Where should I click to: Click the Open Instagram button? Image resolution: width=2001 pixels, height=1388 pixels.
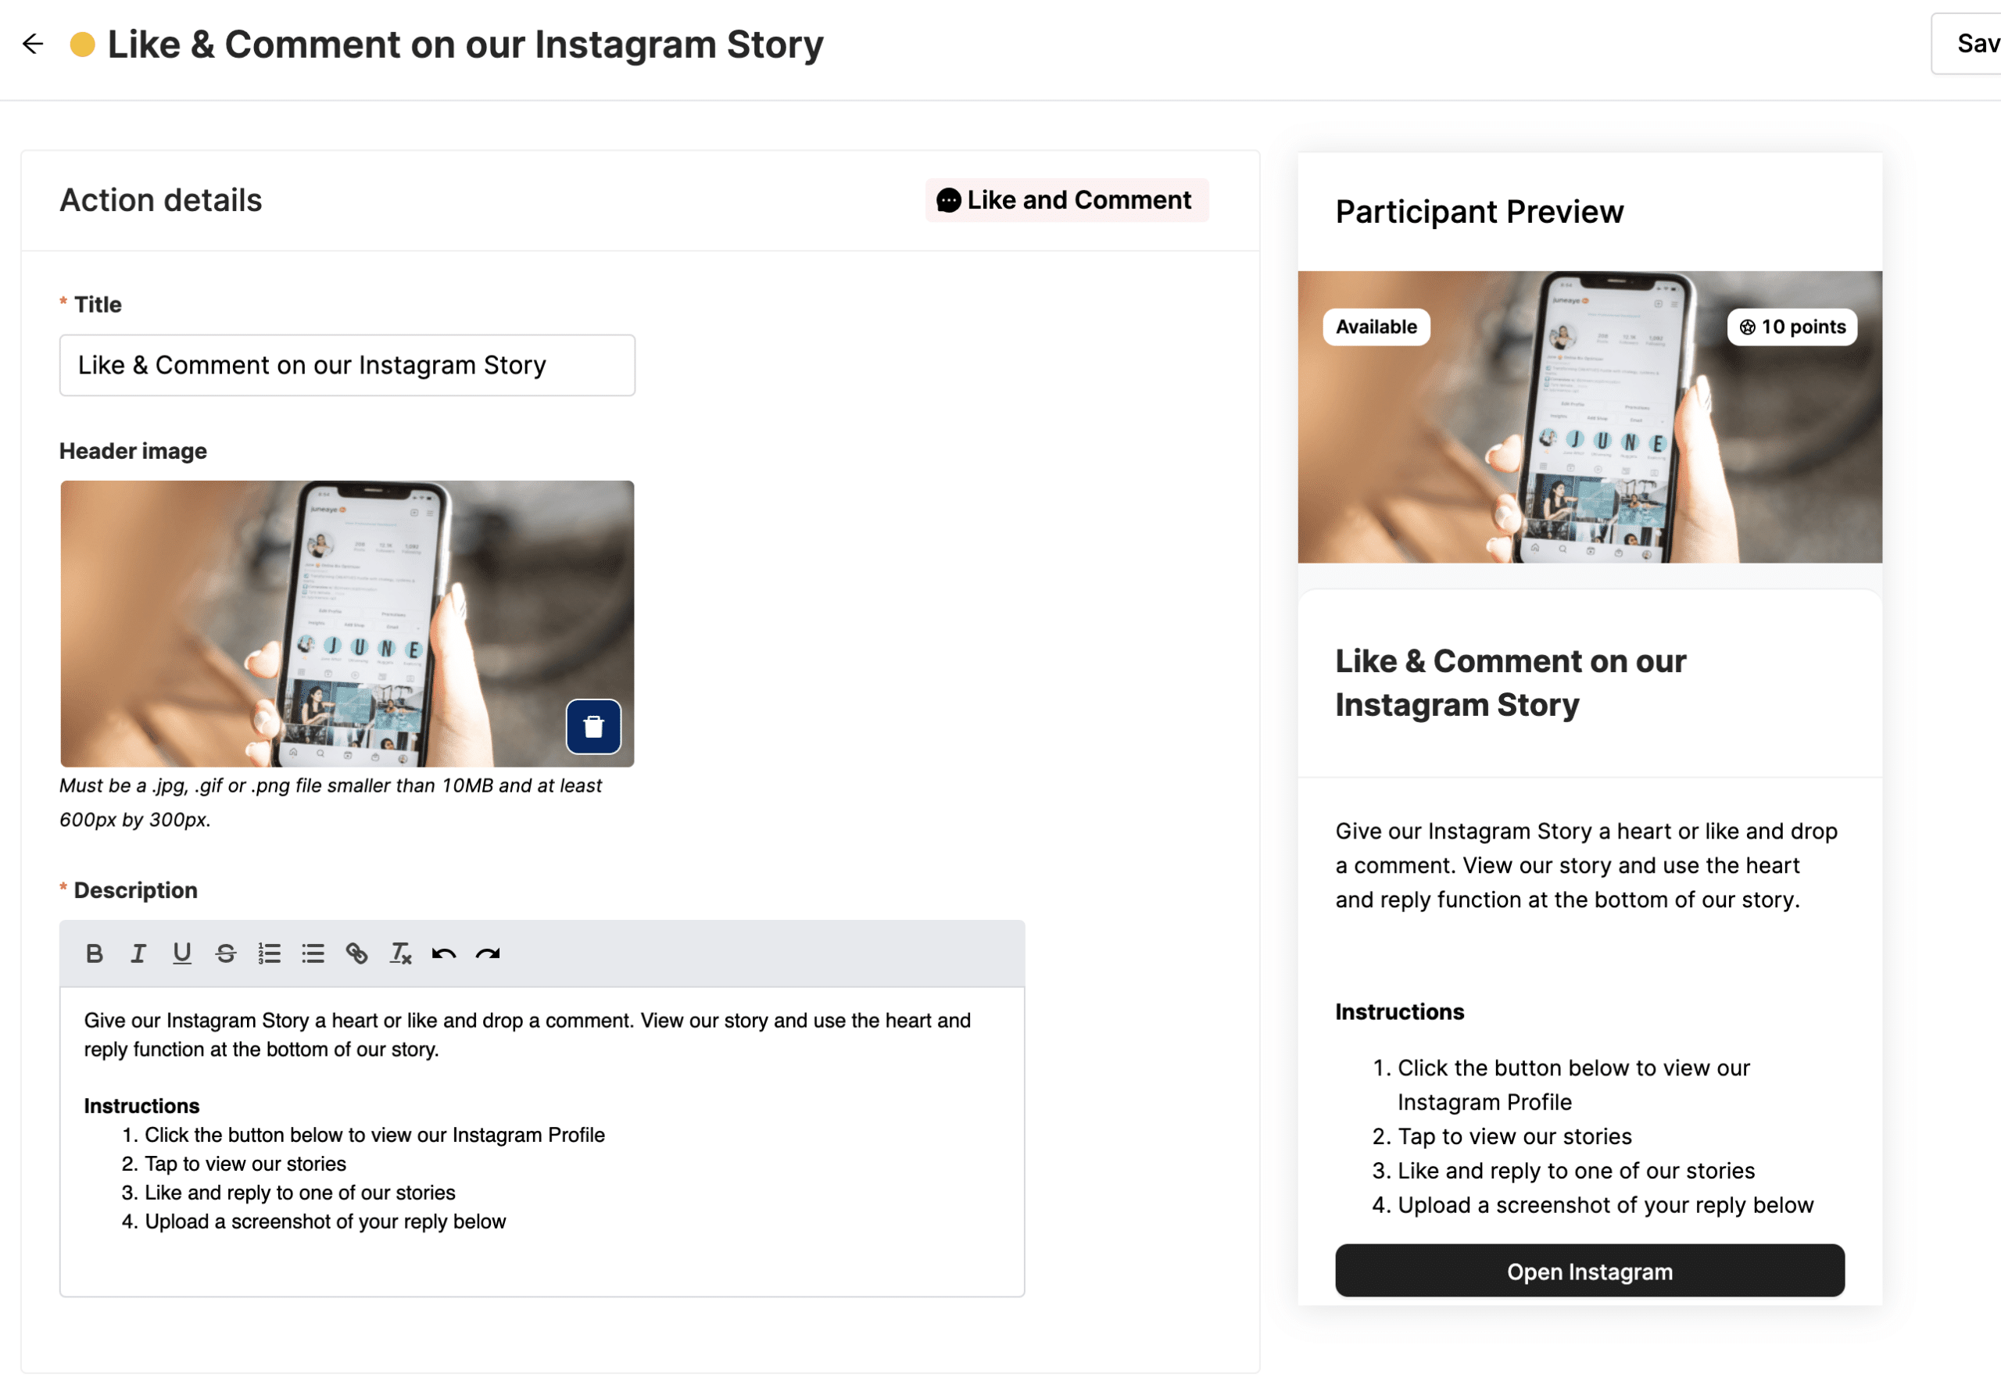click(x=1588, y=1272)
